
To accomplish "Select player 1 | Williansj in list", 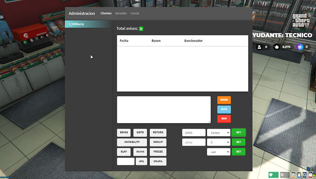I will click(x=88, y=24).
